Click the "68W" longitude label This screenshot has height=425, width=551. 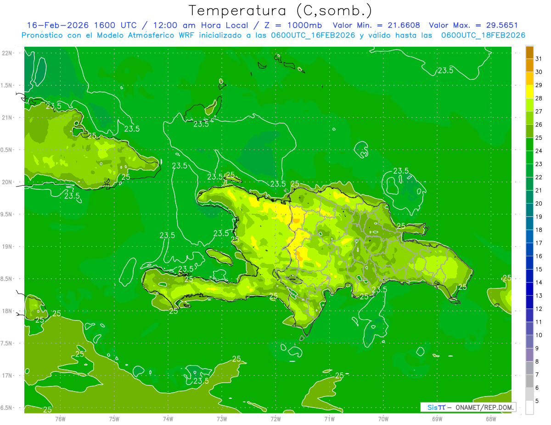(491, 419)
